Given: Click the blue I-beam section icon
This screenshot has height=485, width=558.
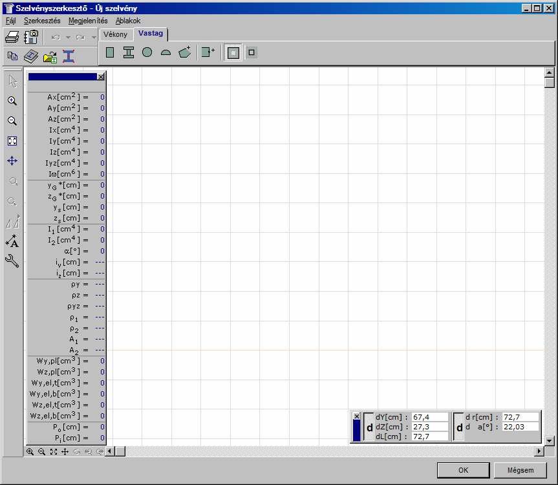Looking at the screenshot, I should 69,56.
